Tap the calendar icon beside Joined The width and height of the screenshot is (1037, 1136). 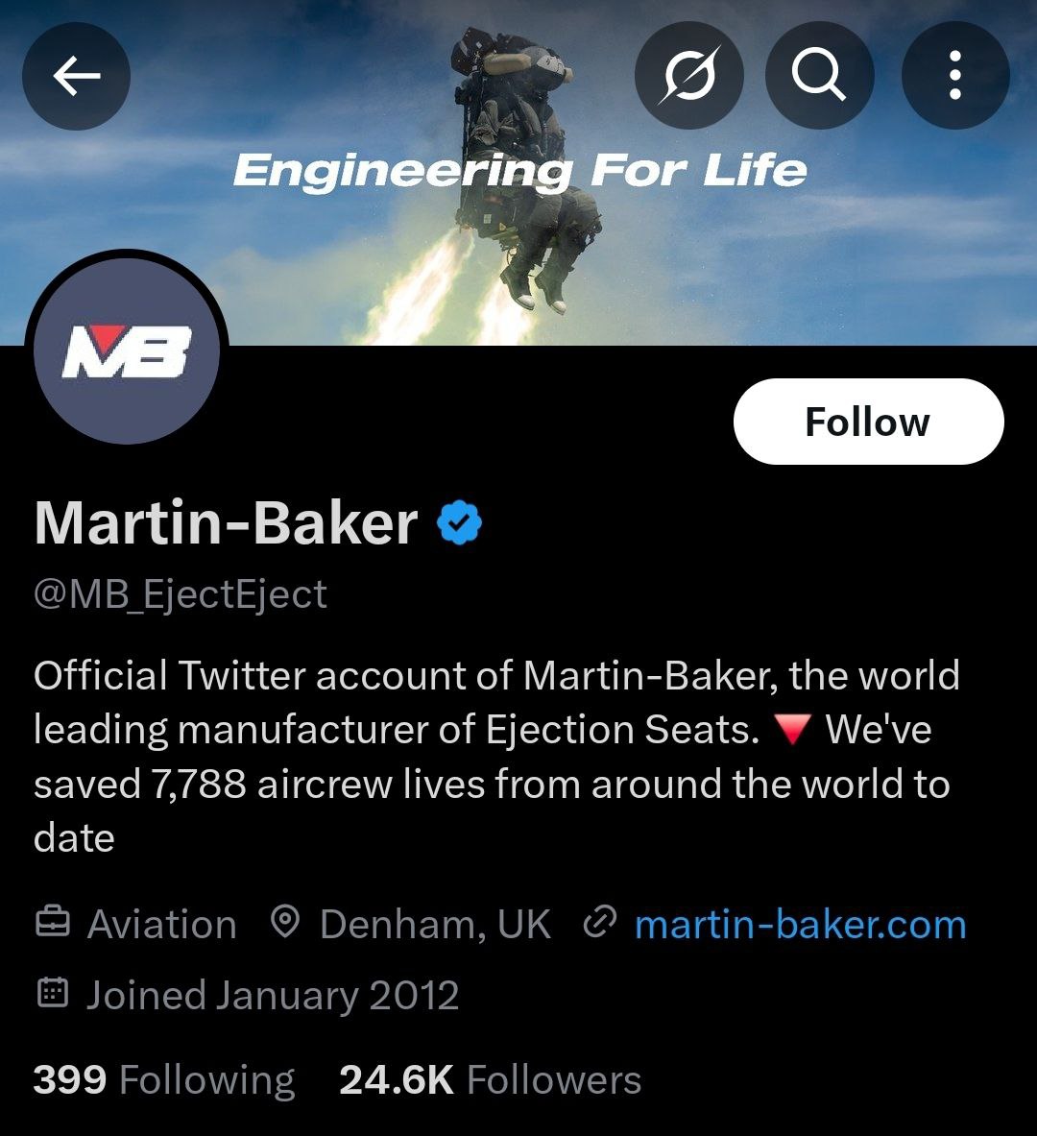click(x=53, y=994)
